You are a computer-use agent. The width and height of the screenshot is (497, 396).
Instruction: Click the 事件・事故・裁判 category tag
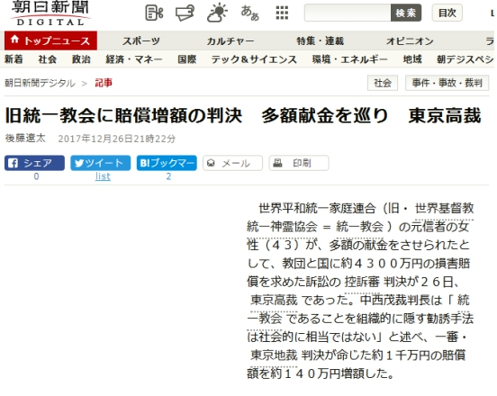(447, 83)
